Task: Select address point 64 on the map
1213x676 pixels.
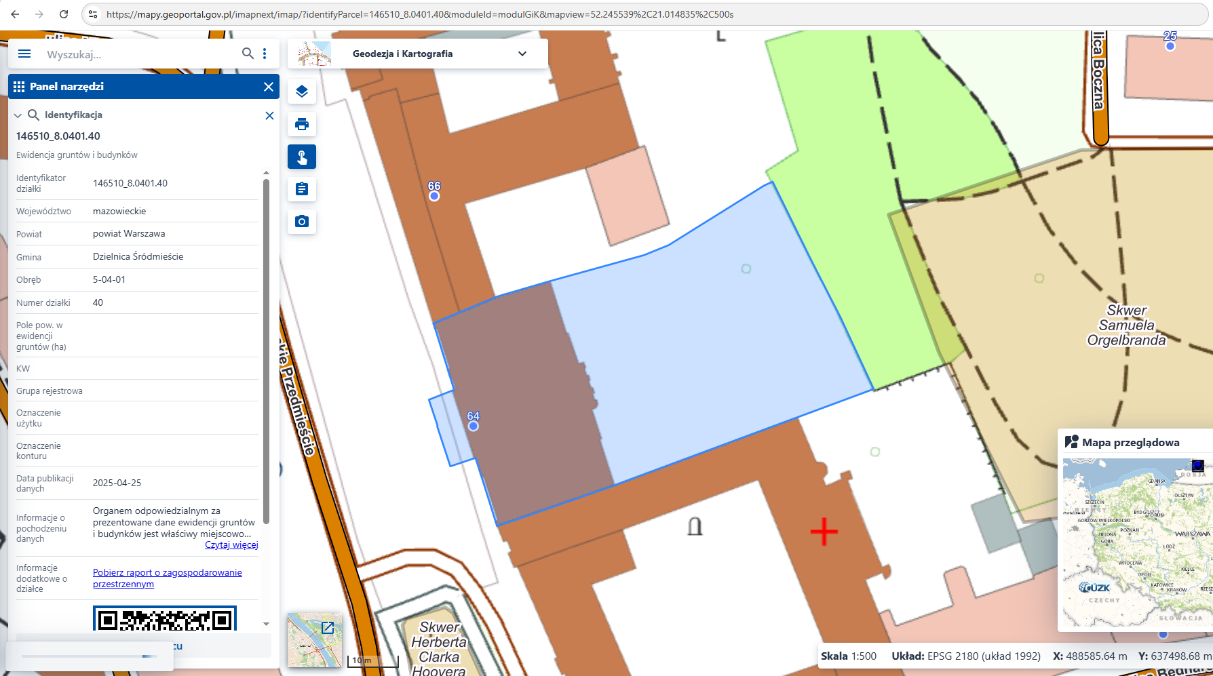Action: coord(474,426)
